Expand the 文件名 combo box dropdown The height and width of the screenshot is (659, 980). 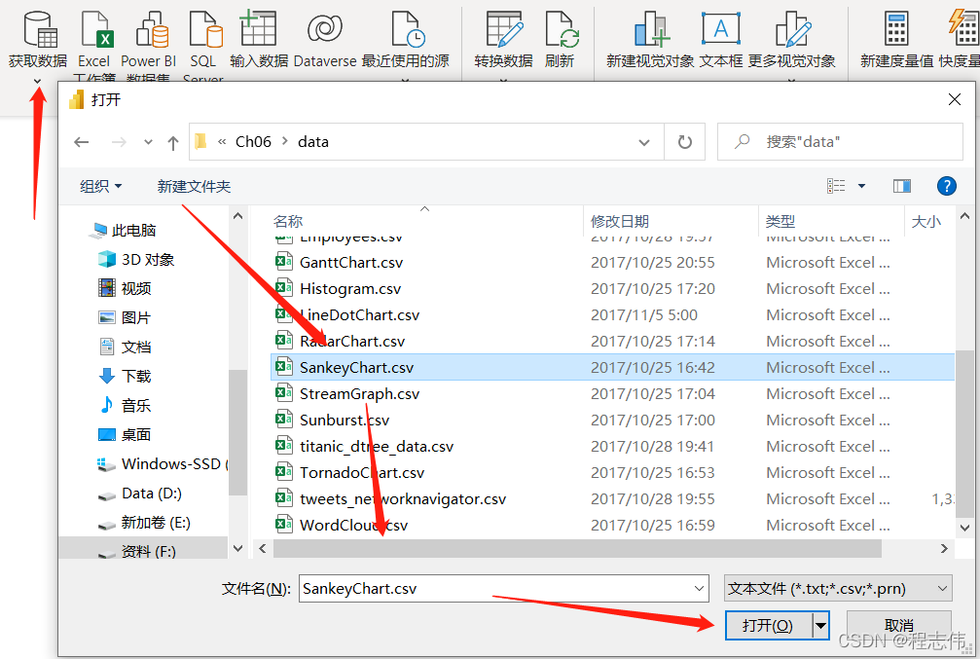700,588
